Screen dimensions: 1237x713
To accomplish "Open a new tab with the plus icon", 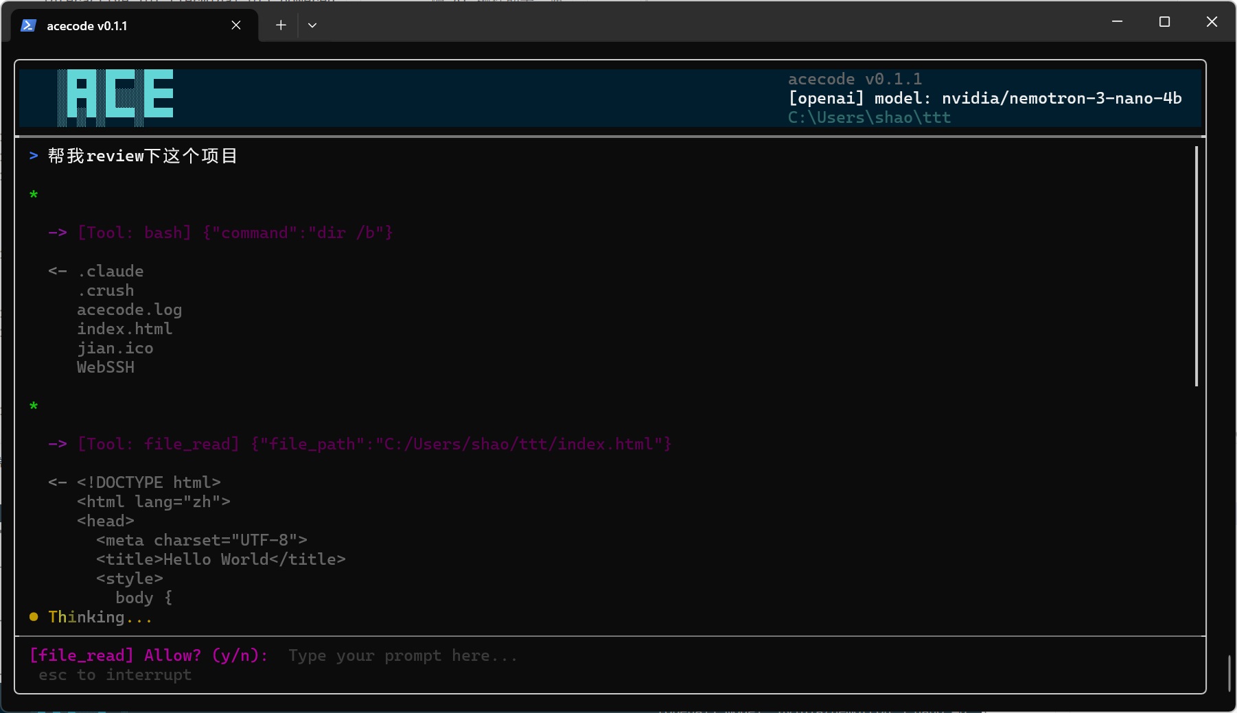I will tap(280, 25).
